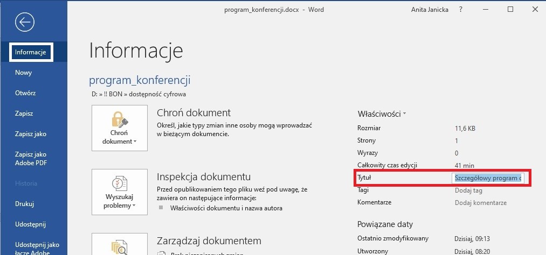
Task: Click the Wyrazy label
Action: click(368, 153)
